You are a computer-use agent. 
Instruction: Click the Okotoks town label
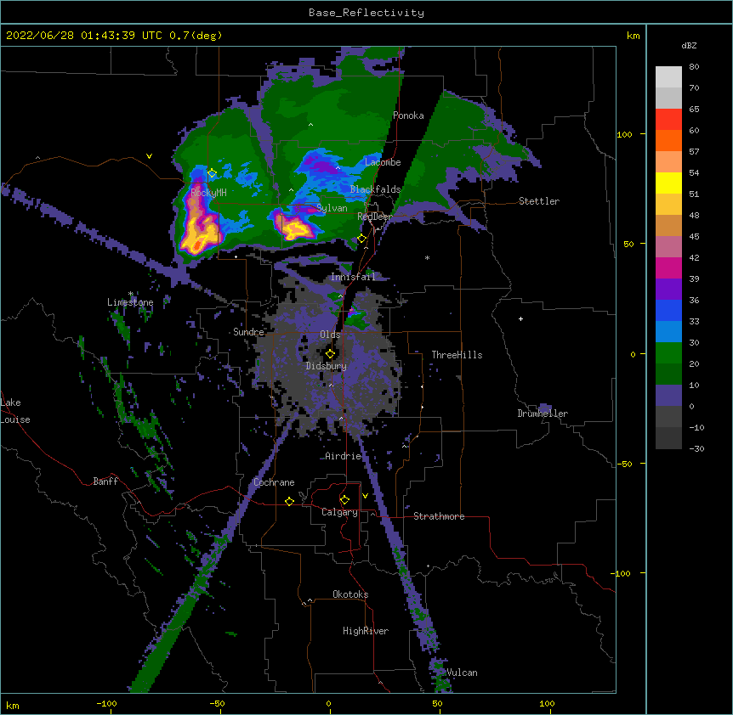click(x=350, y=594)
